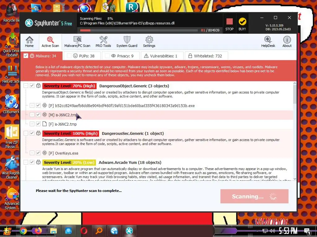Toggle the Malware tab checkbox
317x237 pixels.
pos(26,56)
